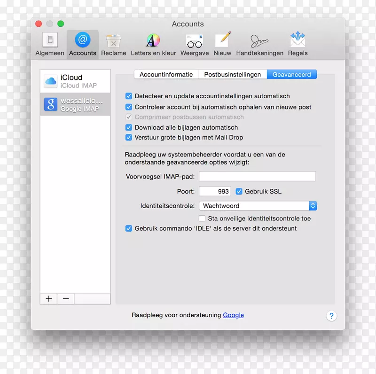The height and width of the screenshot is (374, 376).
Task: Follow the Google support link
Action: 233,315
